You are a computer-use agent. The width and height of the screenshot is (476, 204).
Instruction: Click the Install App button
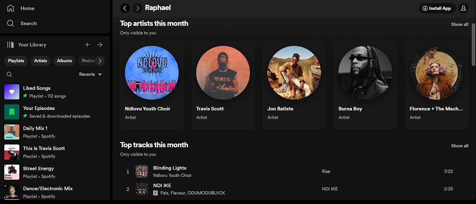437,8
